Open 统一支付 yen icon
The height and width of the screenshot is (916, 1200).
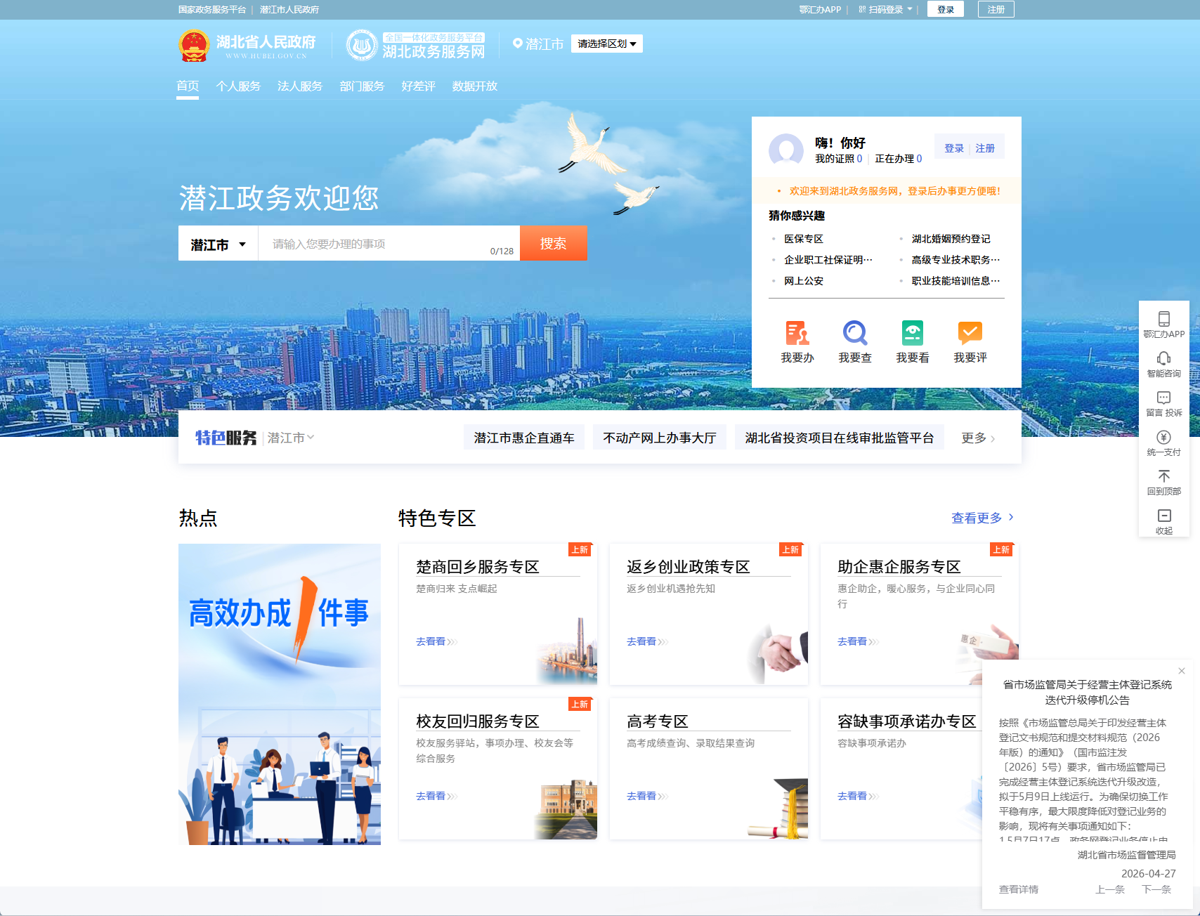1164,437
